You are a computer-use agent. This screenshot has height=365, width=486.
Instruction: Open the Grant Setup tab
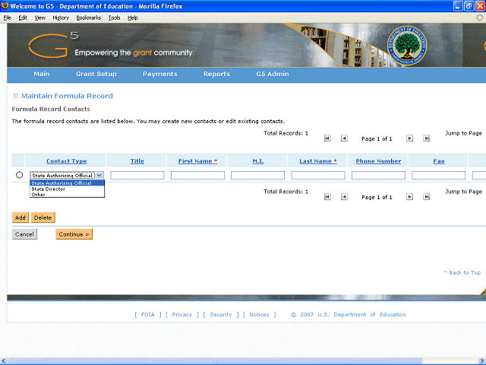tap(96, 74)
